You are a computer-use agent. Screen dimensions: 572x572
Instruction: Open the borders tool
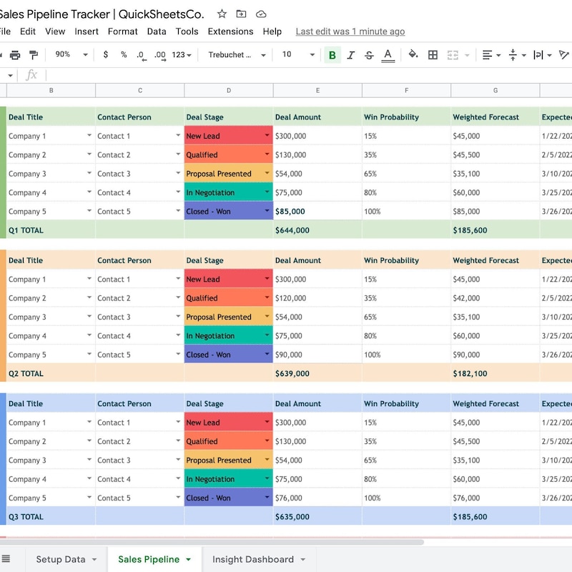click(433, 54)
